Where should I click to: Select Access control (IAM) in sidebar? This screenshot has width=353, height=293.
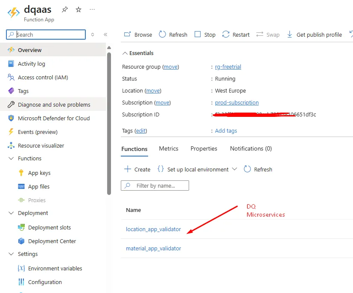click(x=10, y=77)
